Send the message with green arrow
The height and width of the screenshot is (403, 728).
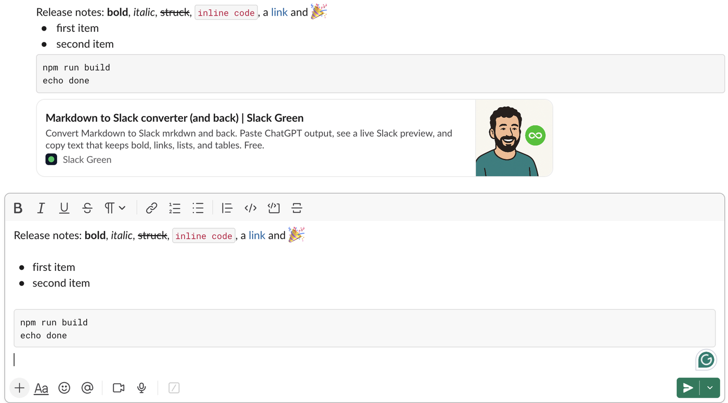point(688,388)
